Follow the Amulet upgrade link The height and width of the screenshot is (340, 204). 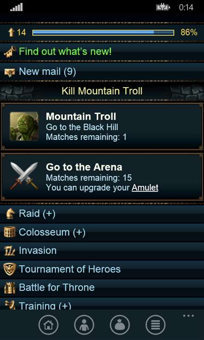tap(145, 188)
